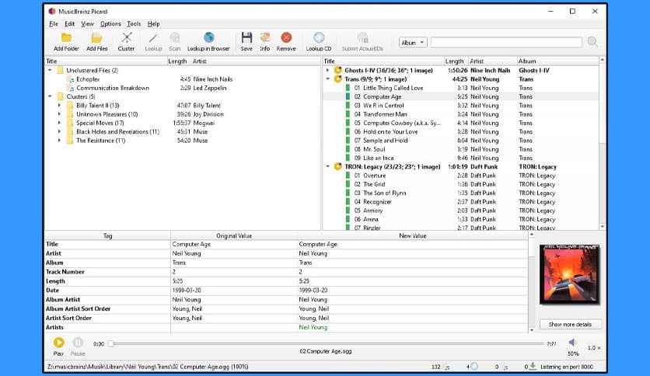
Task: Click the Save floppy icon
Action: pos(246,38)
